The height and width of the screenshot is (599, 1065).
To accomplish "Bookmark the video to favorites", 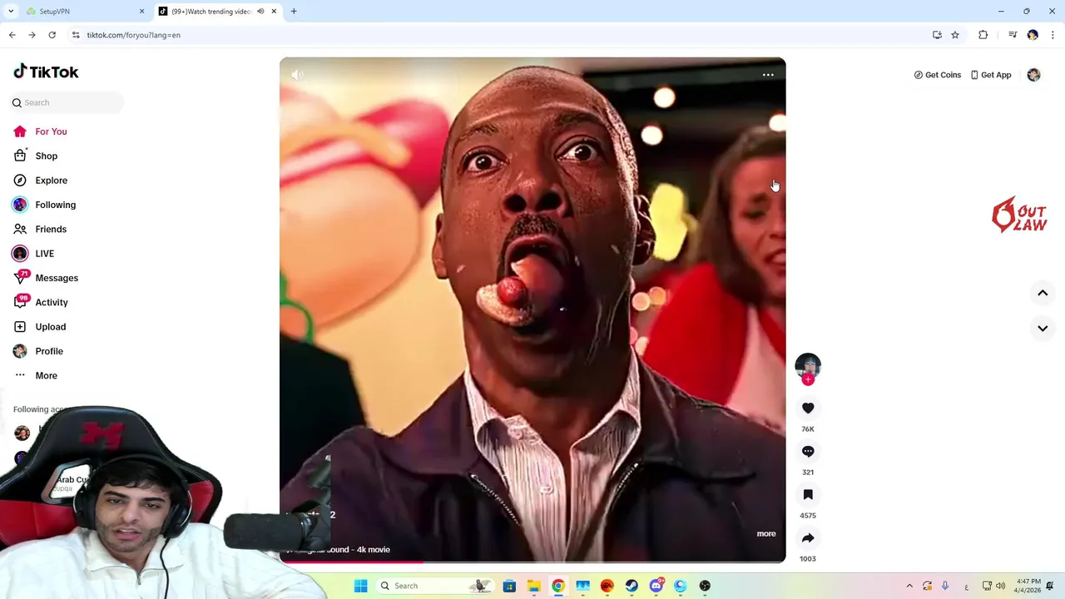I will point(808,494).
